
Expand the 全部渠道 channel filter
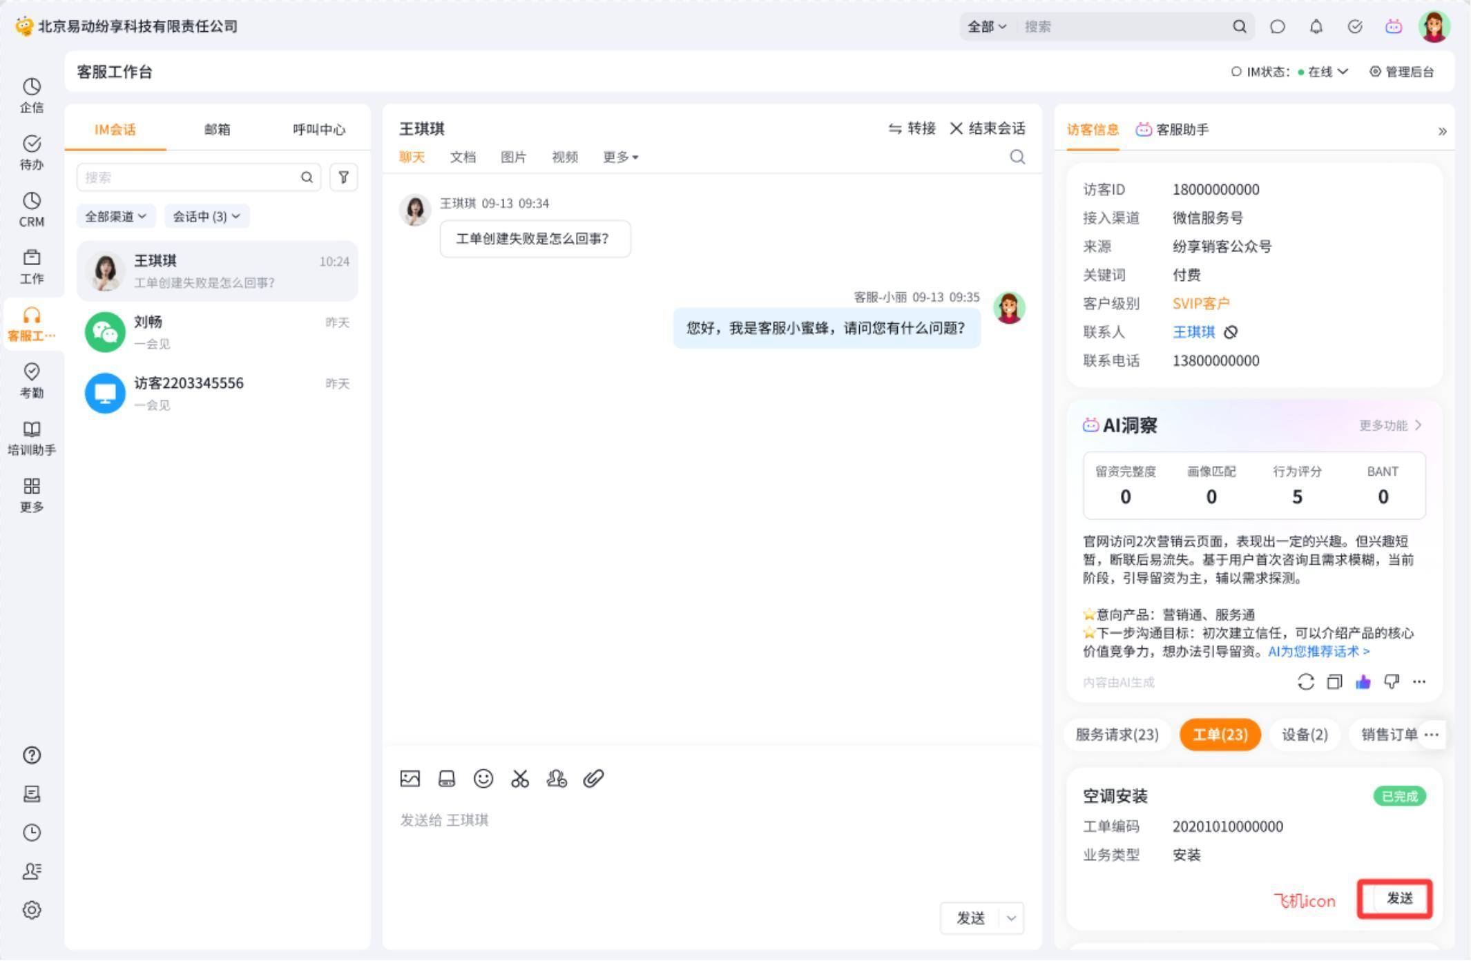115,216
